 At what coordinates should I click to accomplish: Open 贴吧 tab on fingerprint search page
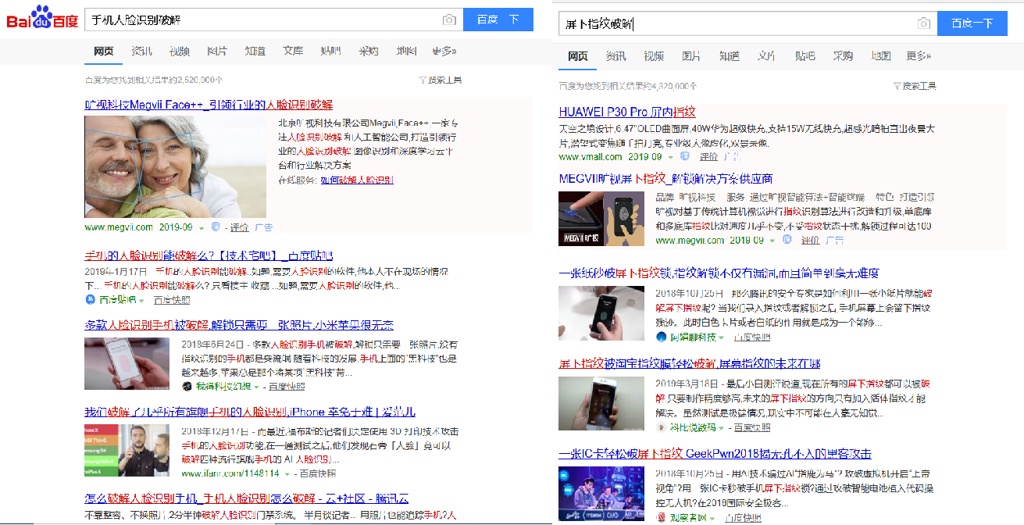pyautogui.click(x=805, y=56)
